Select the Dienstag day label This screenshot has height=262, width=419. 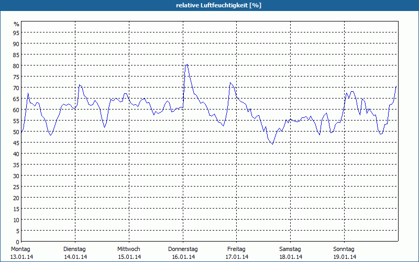[x=74, y=249]
